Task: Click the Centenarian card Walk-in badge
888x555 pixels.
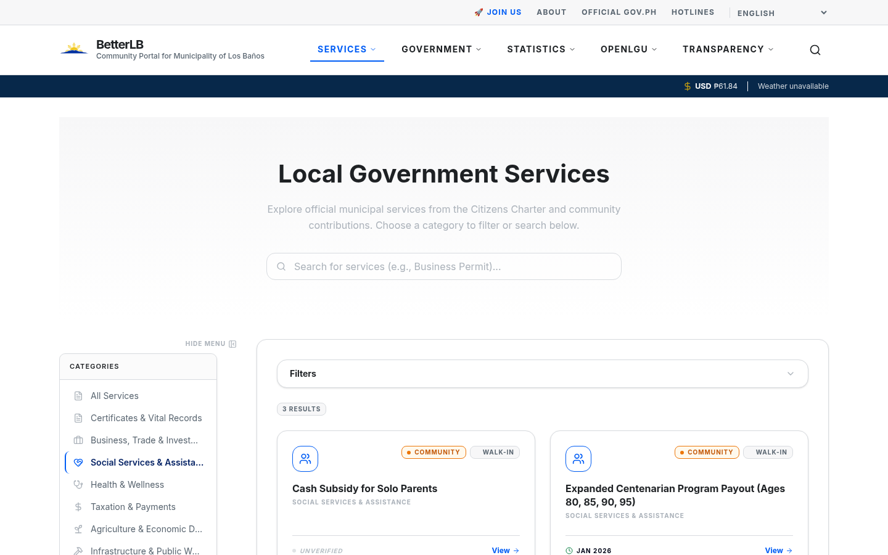Action: point(768,453)
